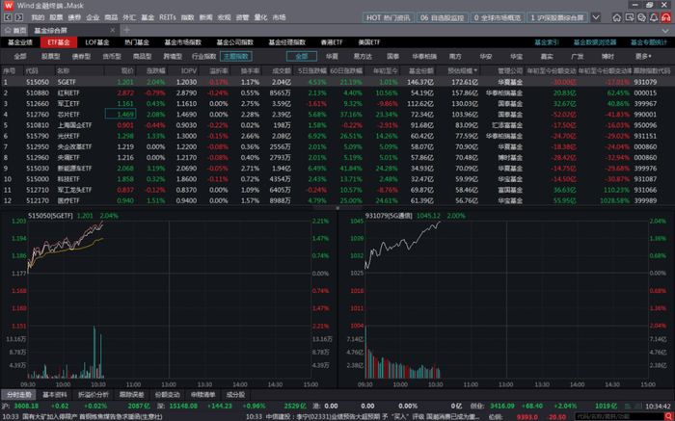
Task: Sort by the 预估规模 column header
Action: (x=462, y=70)
